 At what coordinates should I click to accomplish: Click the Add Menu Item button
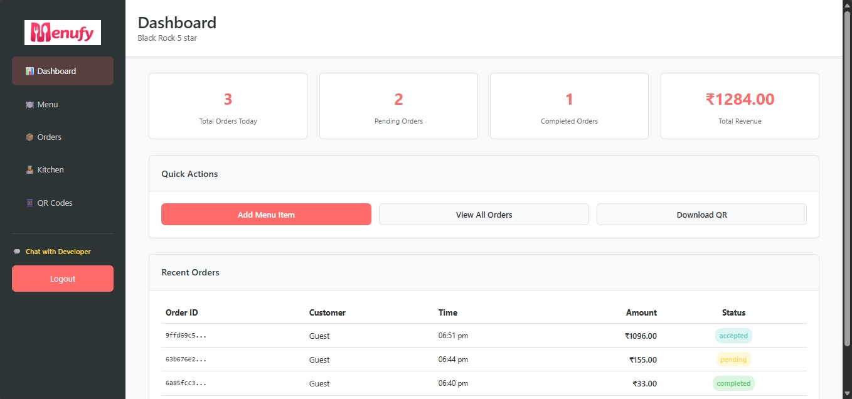click(x=266, y=214)
